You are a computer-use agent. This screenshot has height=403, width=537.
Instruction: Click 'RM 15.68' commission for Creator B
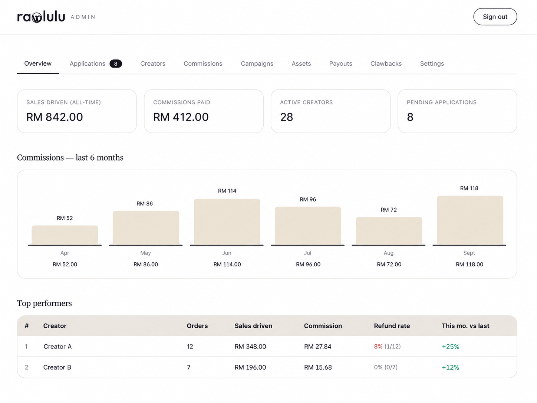click(318, 367)
